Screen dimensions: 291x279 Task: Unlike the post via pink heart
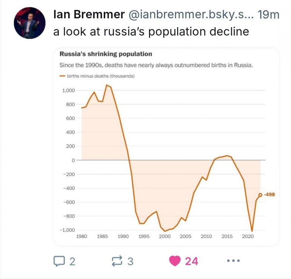coord(175,261)
